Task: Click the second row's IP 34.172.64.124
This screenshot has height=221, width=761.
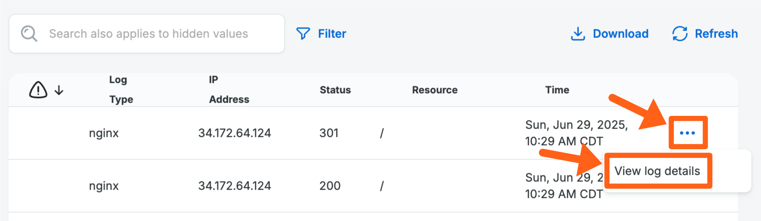Action: point(234,186)
